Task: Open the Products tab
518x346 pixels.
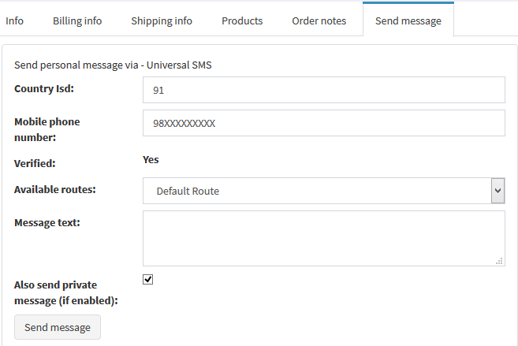Action: pos(242,20)
